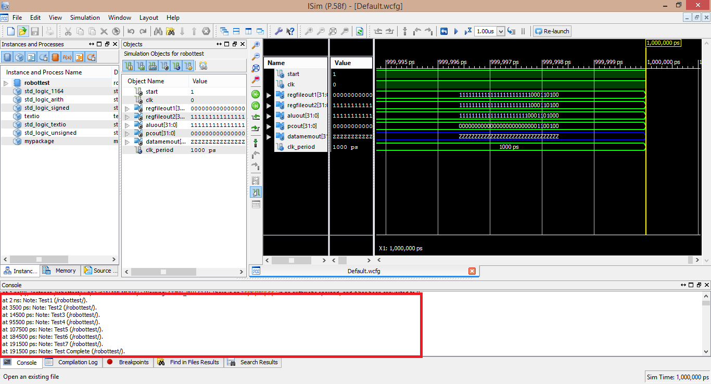Switch to the Breakpoints tab

coord(128,362)
